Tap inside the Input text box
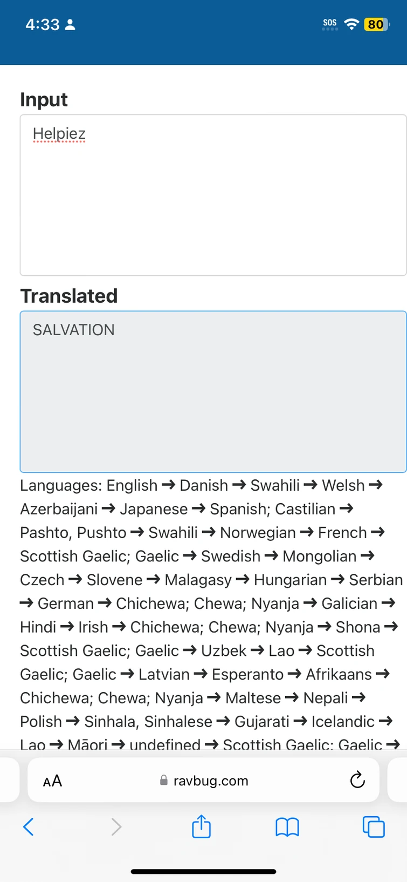The image size is (407, 882). [213, 194]
